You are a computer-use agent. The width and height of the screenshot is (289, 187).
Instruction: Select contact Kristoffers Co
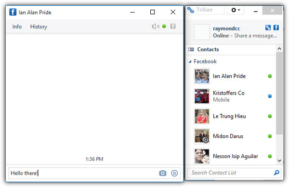click(233, 96)
